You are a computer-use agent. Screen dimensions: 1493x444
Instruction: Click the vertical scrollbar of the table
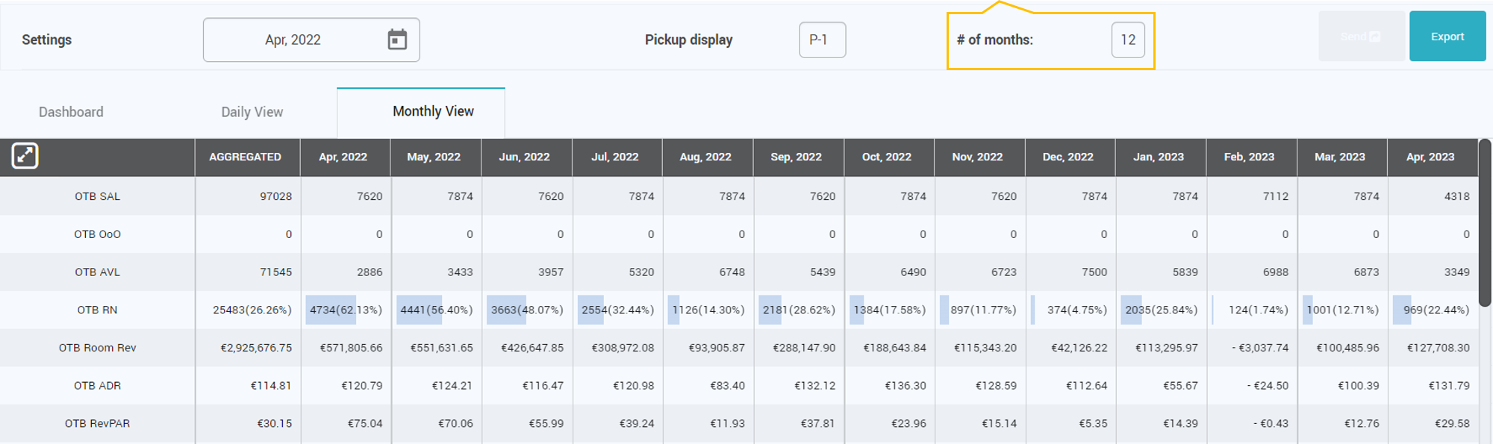tap(1485, 222)
